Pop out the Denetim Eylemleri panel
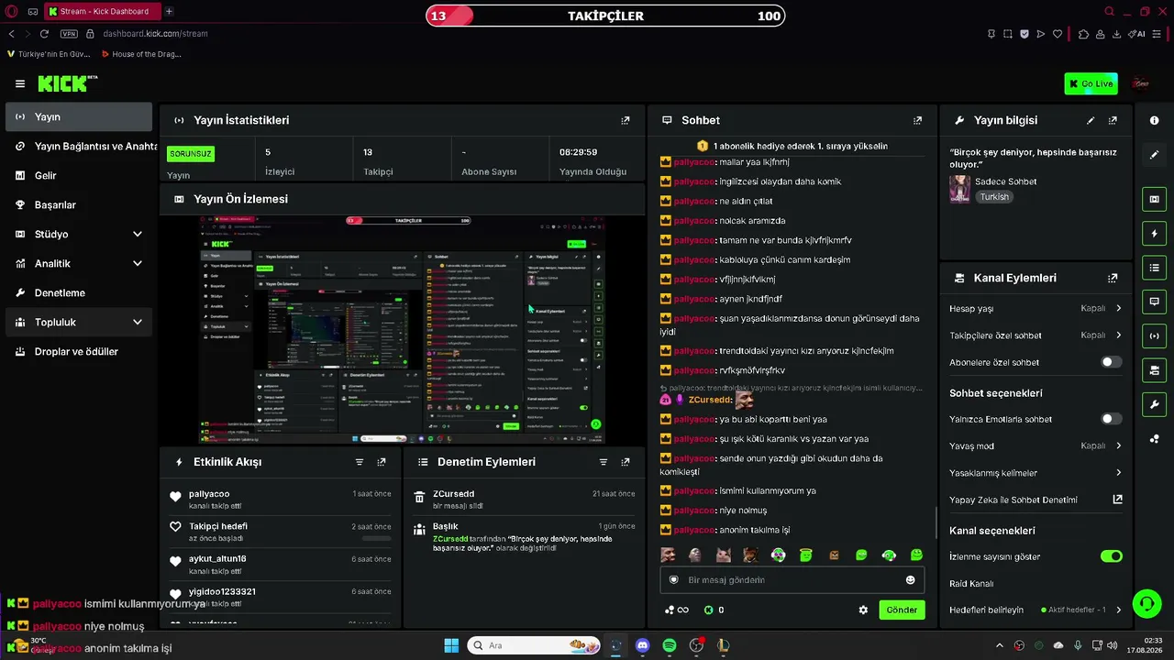Image resolution: width=1174 pixels, height=660 pixels. [626, 462]
